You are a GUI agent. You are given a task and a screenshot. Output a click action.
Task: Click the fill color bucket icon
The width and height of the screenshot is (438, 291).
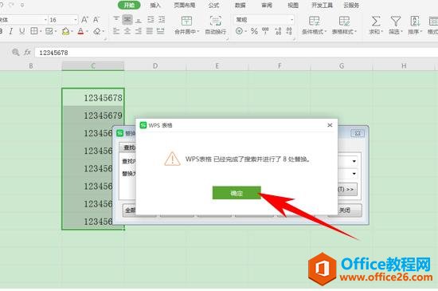point(65,31)
